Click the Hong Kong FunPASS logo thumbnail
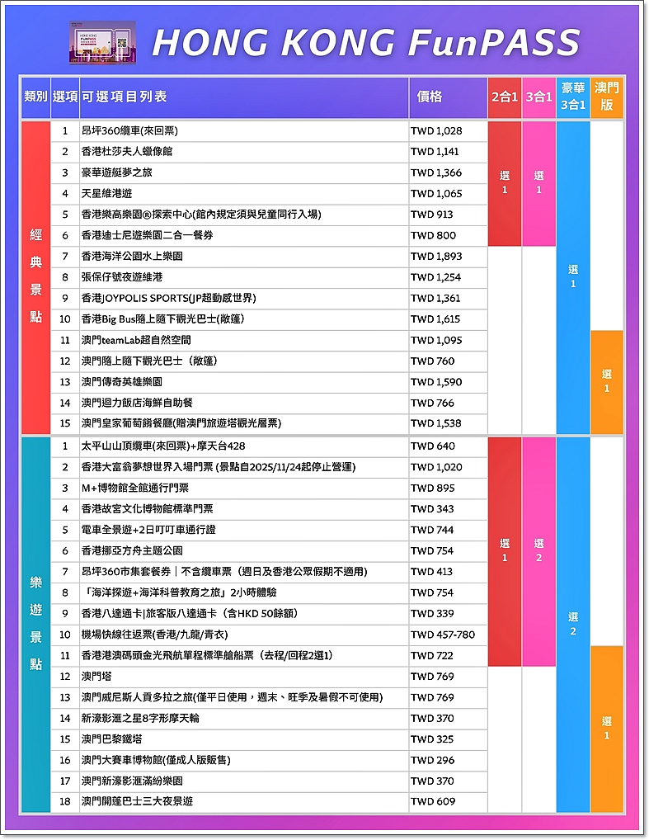The image size is (649, 840). click(102, 42)
